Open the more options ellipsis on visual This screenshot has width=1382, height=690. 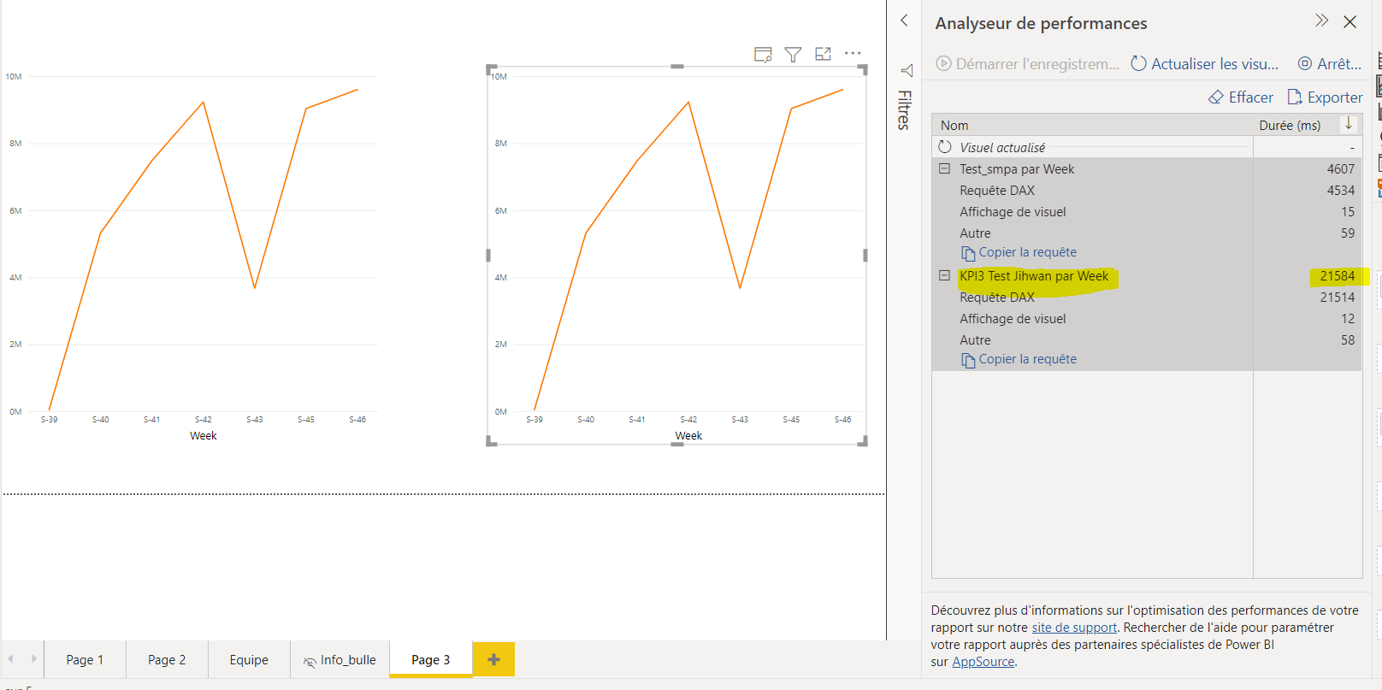[853, 53]
